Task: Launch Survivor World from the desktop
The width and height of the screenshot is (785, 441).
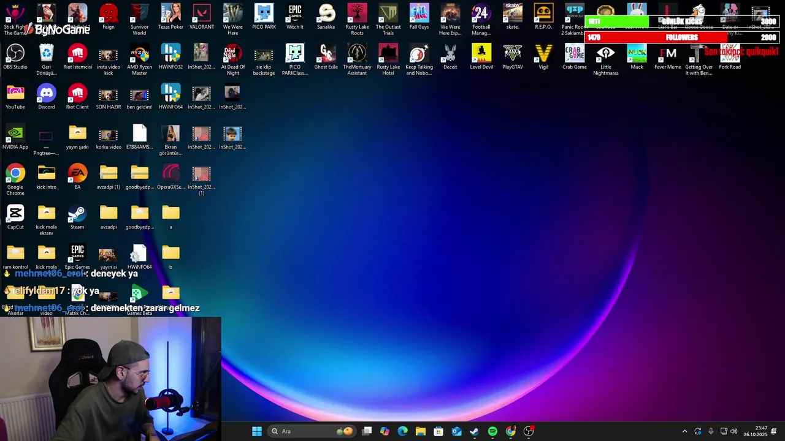Action: coord(140,20)
